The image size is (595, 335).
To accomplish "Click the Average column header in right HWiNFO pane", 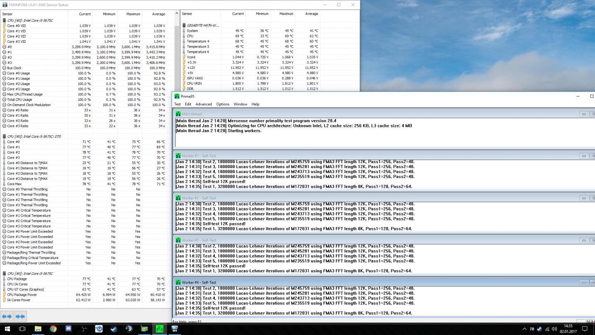I will click(x=308, y=14).
